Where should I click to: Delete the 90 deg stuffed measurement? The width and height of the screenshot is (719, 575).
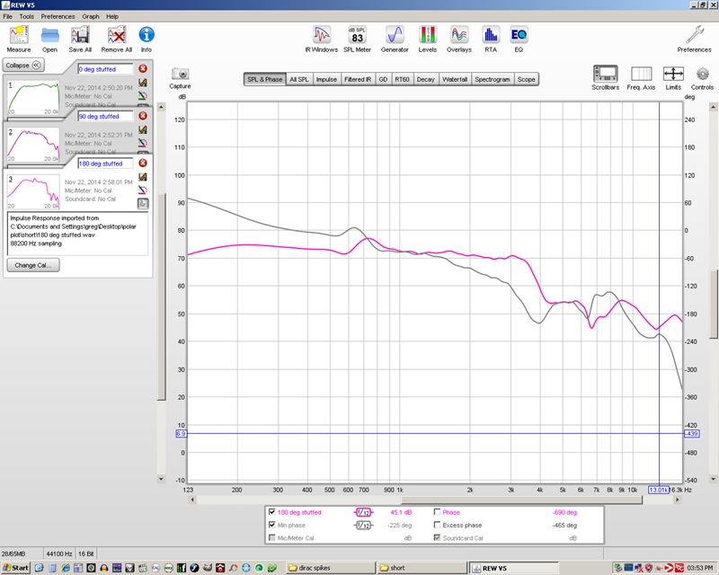pos(143,116)
